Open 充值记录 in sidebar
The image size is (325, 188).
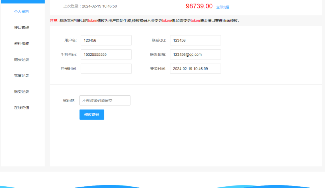pos(22,76)
